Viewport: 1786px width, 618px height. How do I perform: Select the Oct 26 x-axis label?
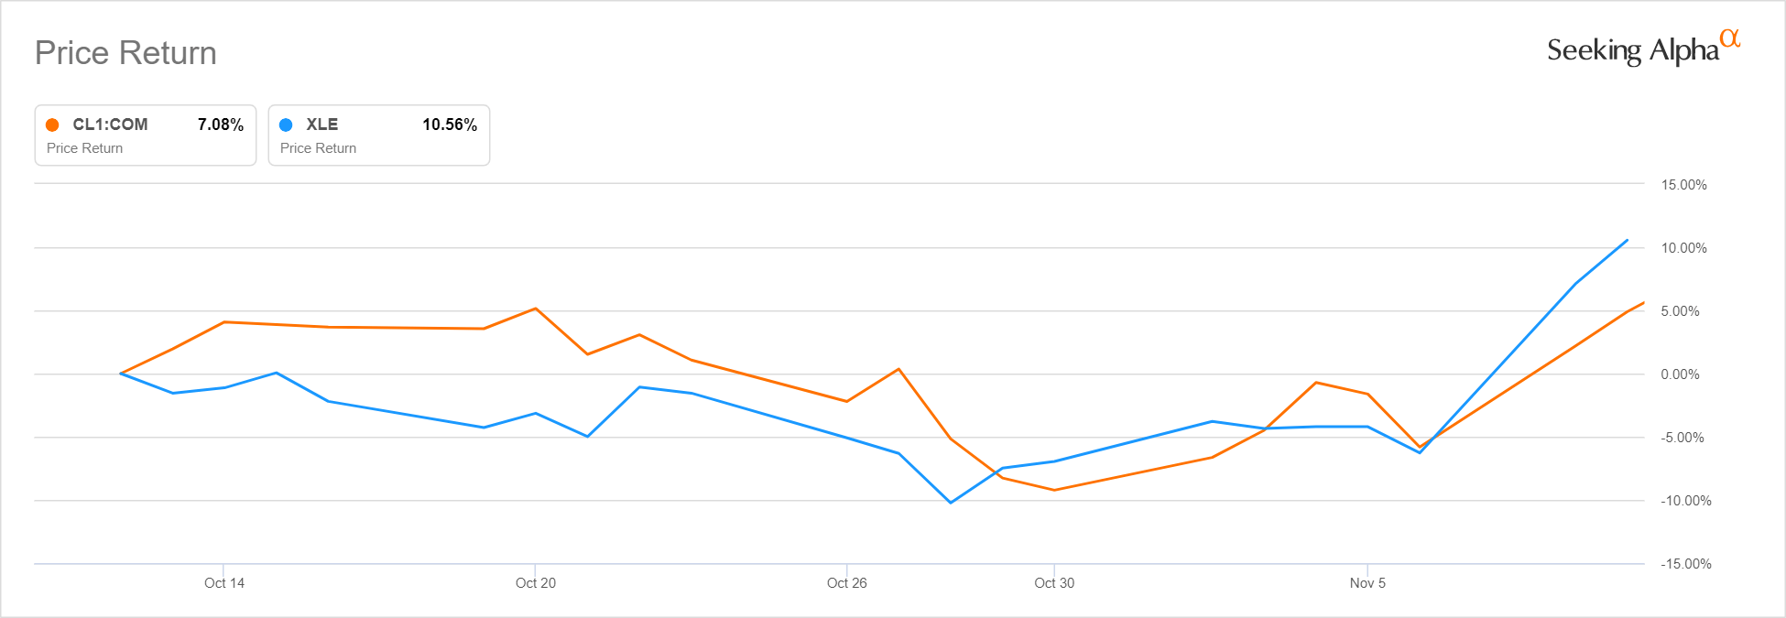pos(846,583)
